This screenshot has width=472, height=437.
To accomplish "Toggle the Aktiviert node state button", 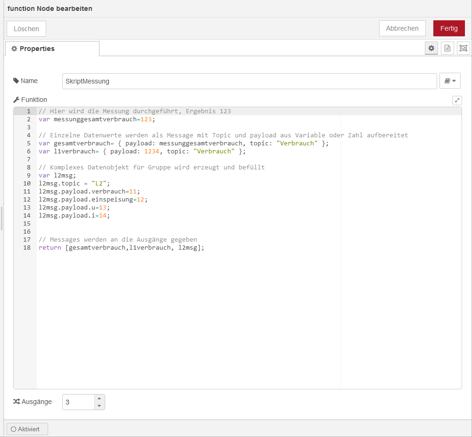I will (x=27, y=429).
